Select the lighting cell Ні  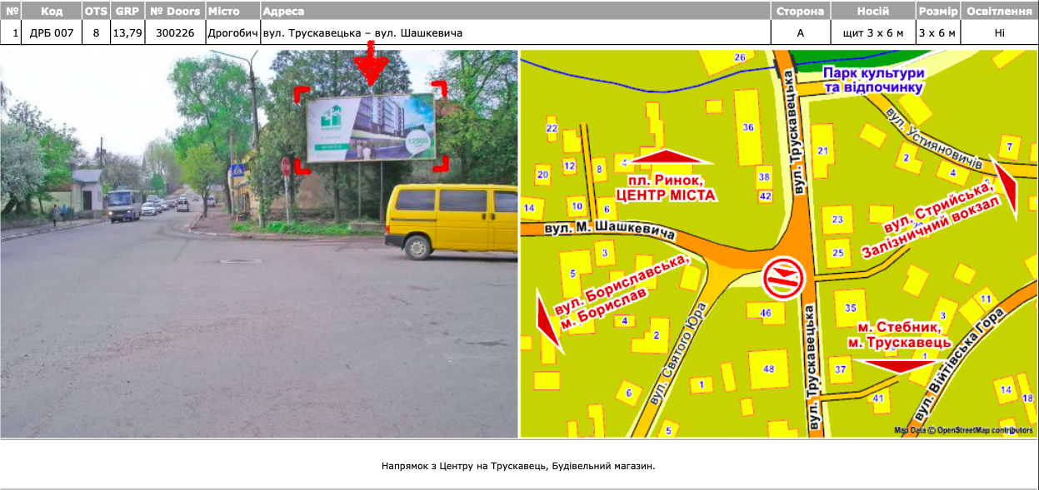click(x=999, y=32)
